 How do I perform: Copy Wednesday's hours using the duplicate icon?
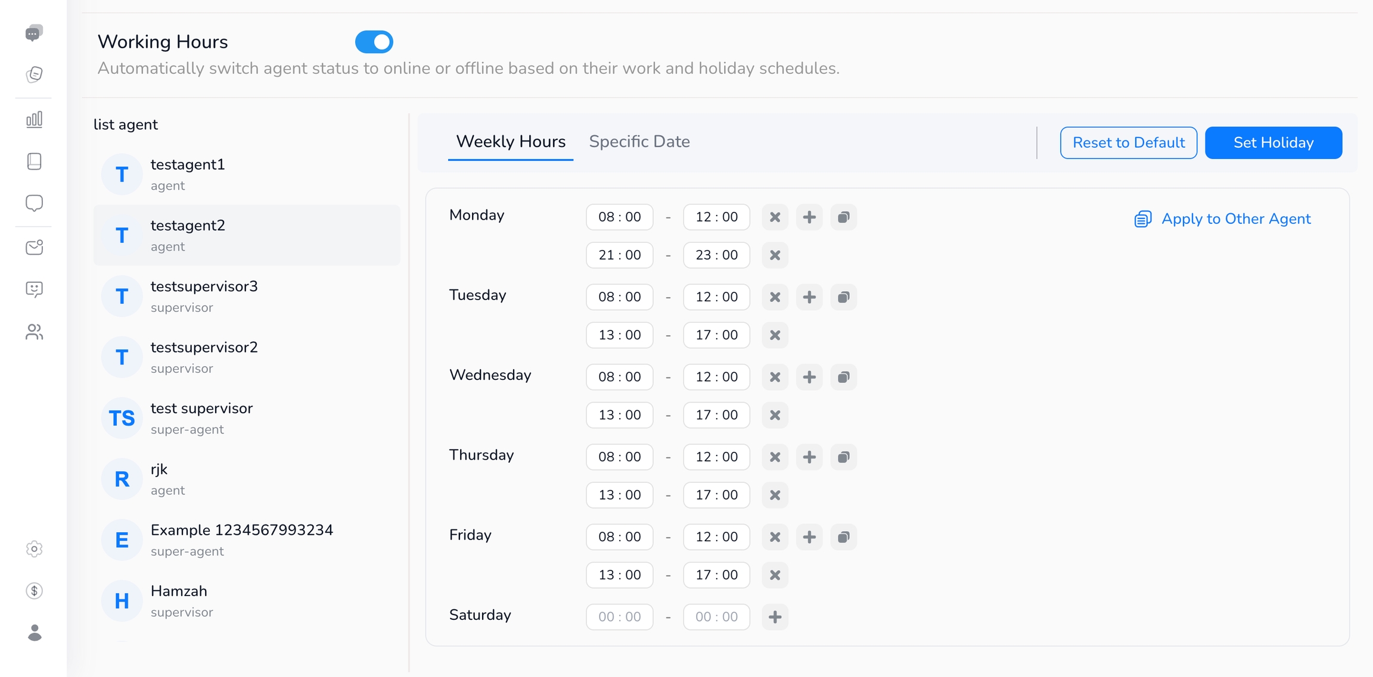pyautogui.click(x=843, y=377)
